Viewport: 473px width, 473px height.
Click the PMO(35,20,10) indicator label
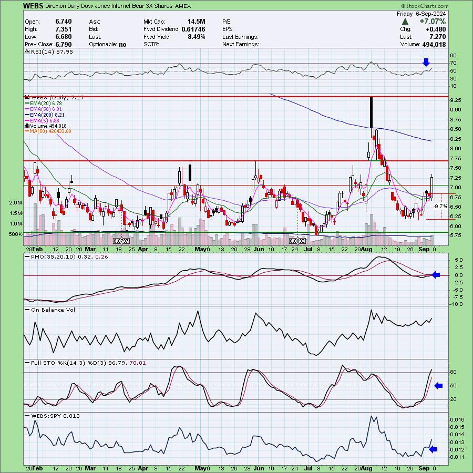[x=69, y=256]
